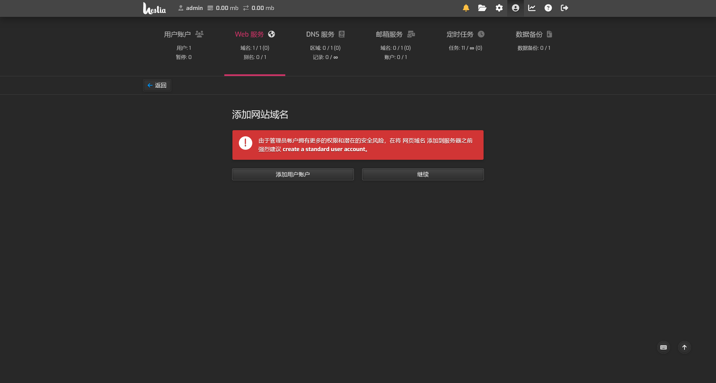This screenshot has width=716, height=383.
Task: Open the file manager folder icon
Action: [x=482, y=8]
